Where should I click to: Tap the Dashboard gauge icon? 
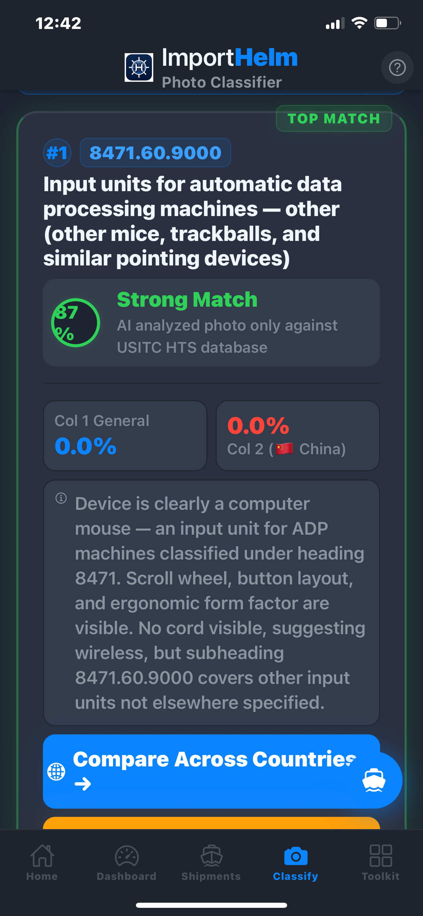pyautogui.click(x=127, y=855)
